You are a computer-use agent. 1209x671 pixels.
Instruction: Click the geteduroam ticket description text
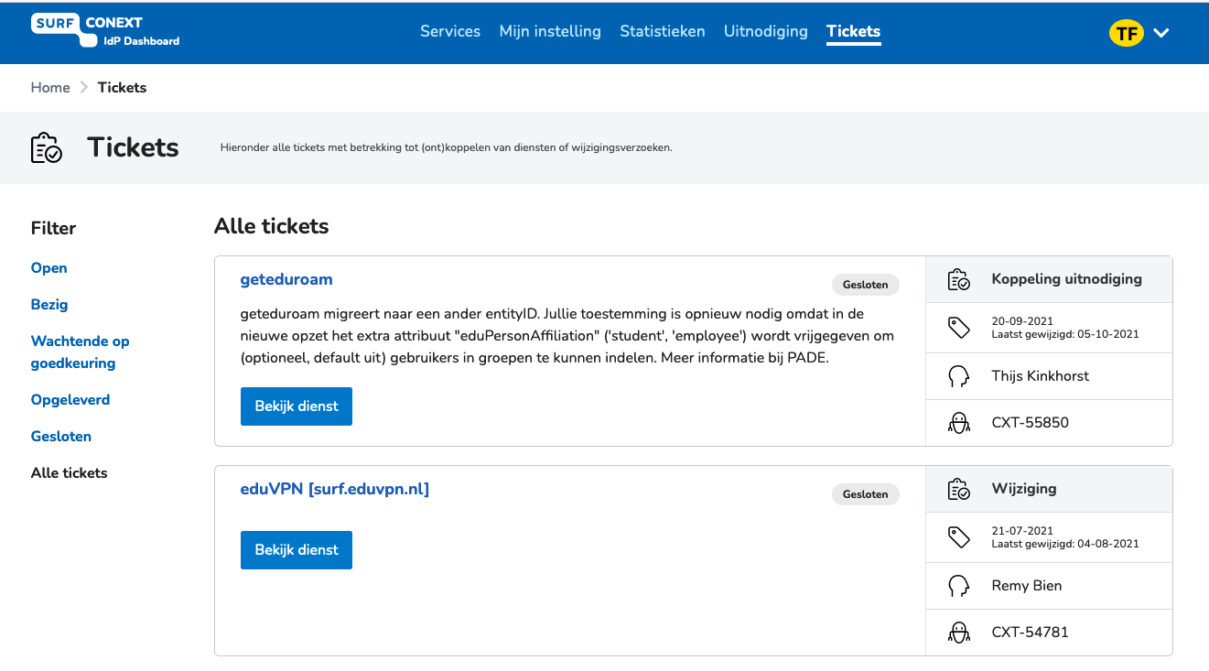[567, 335]
